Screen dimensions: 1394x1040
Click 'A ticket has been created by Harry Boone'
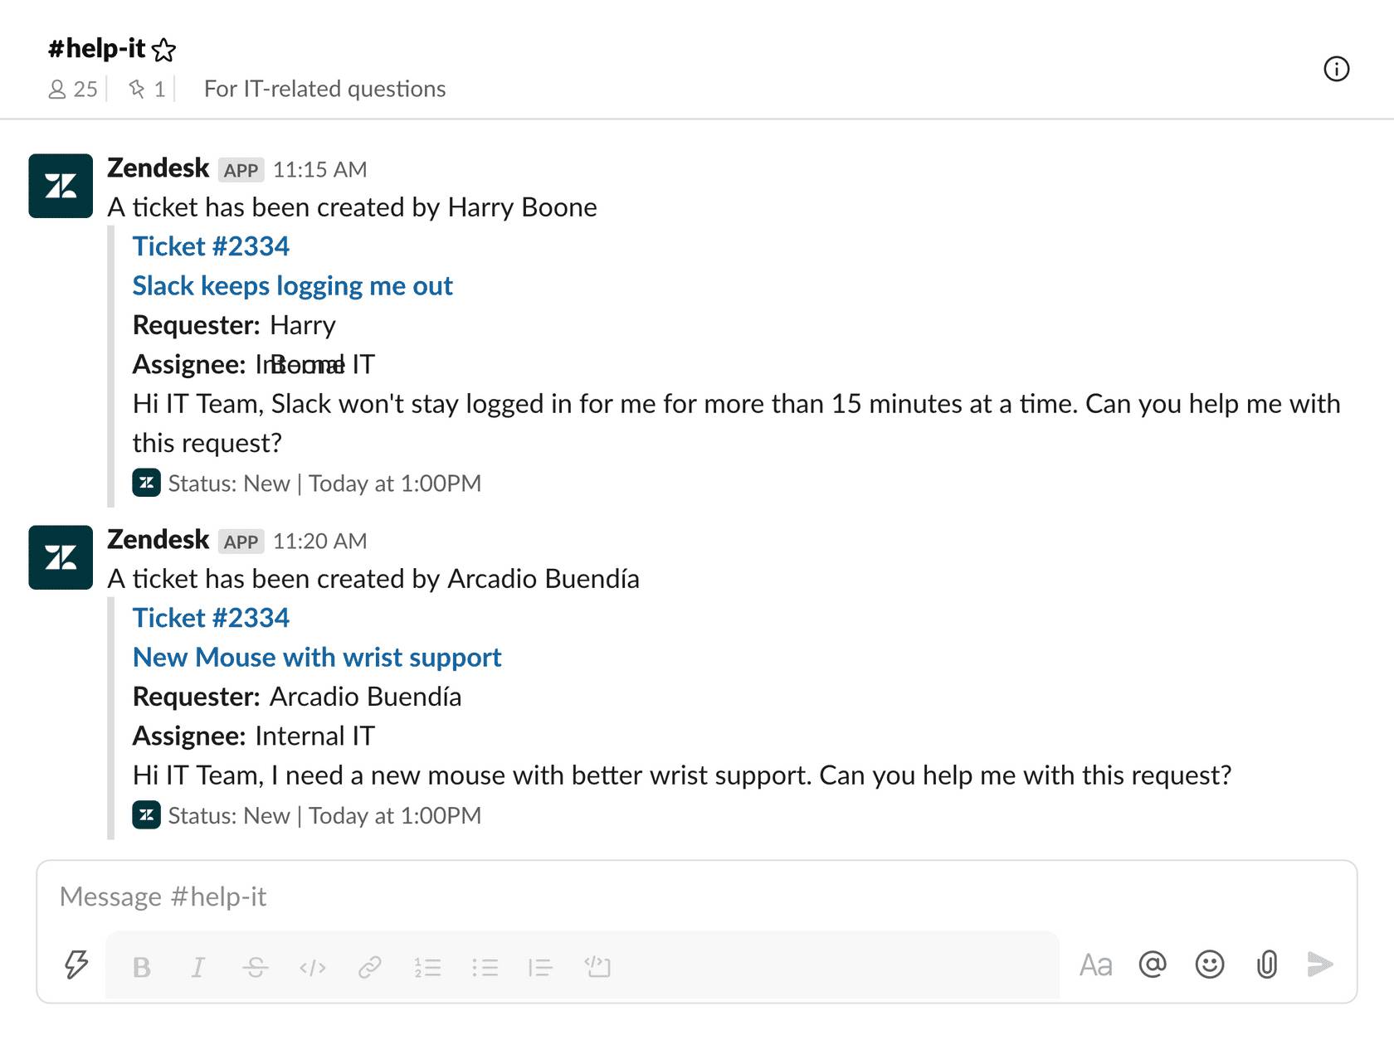point(352,207)
